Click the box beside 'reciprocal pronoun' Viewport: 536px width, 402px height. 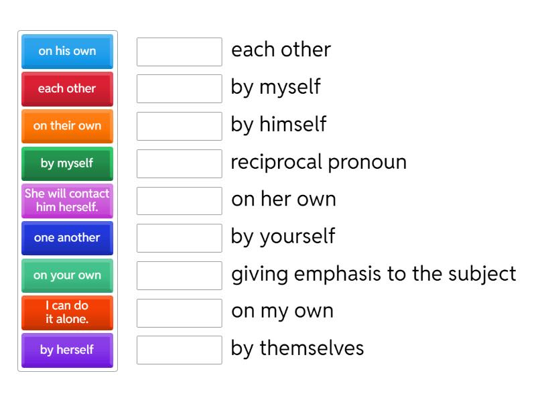pyautogui.click(x=178, y=162)
